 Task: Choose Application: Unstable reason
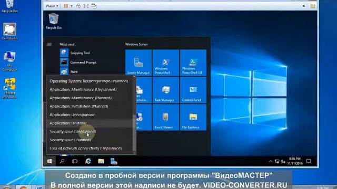90,123
